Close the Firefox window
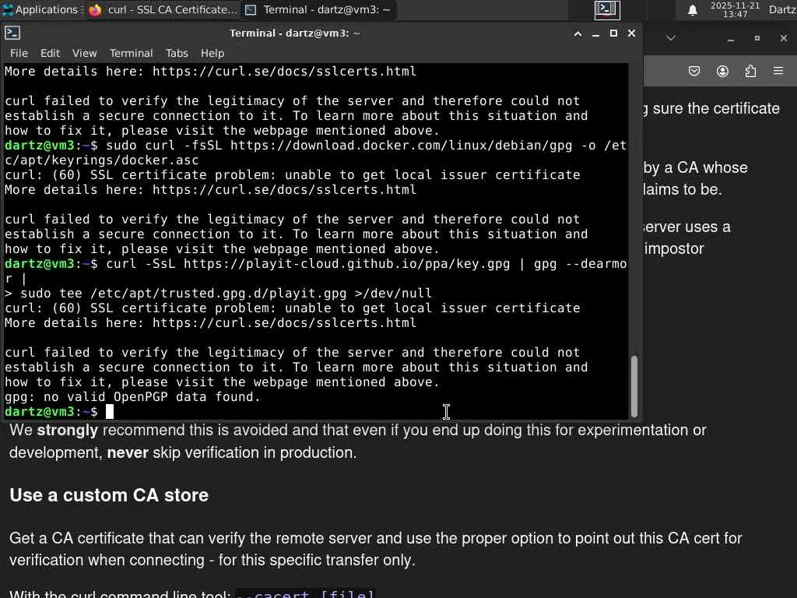The image size is (797, 598). [783, 38]
